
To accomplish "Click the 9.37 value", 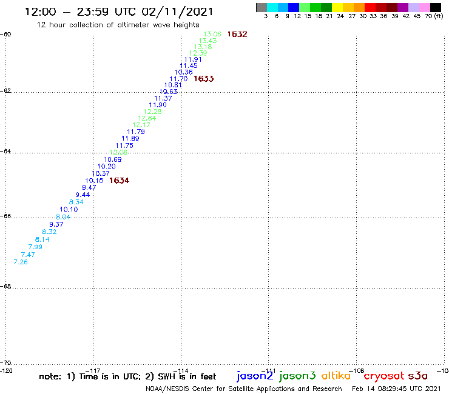I will pyautogui.click(x=56, y=224).
